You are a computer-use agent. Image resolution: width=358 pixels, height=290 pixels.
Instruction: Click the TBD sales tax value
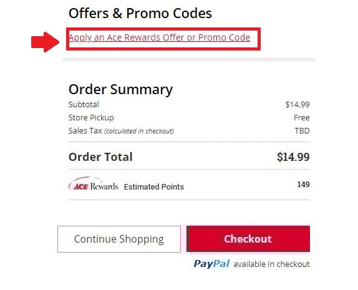(302, 131)
